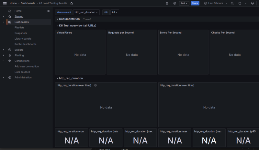Open the Measurement http_req_duration dropdown
259x150 pixels.
pyautogui.click(x=86, y=12)
